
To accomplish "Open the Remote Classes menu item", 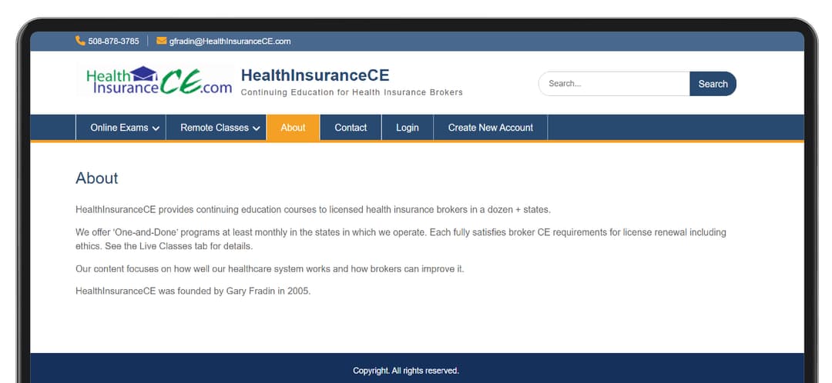I will [x=216, y=128].
